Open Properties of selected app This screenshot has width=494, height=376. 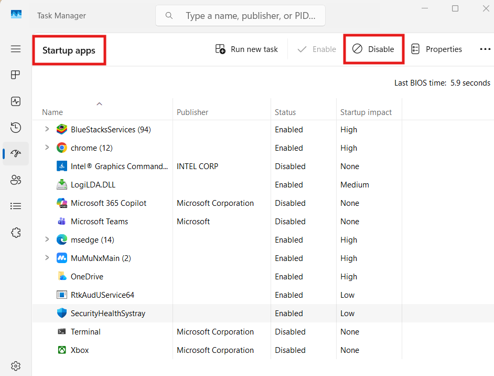click(x=436, y=49)
